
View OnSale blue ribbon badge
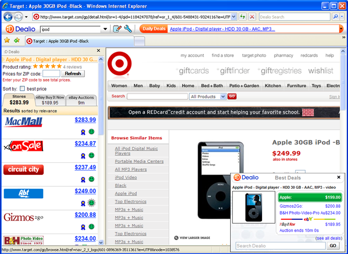point(83,156)
